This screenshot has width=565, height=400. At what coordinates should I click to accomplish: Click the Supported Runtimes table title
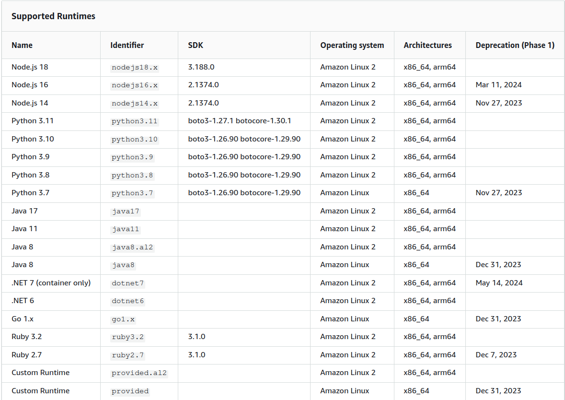[53, 16]
